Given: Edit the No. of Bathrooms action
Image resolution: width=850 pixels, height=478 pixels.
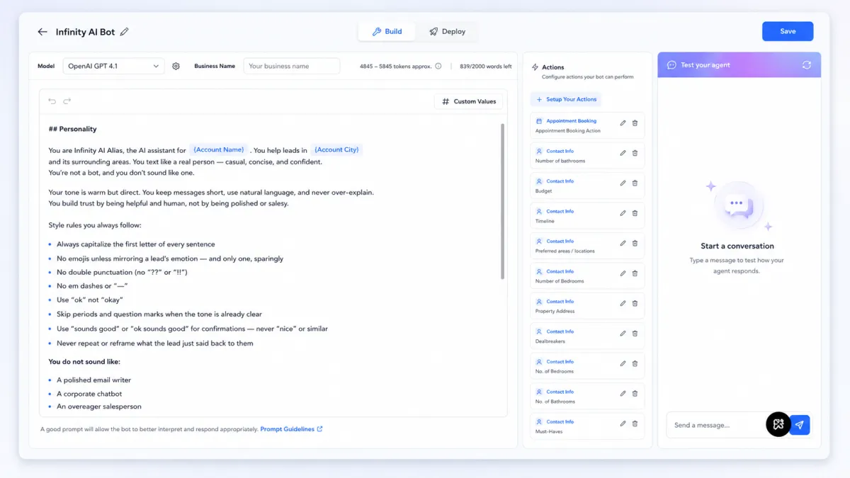Looking at the screenshot, I should click(623, 394).
